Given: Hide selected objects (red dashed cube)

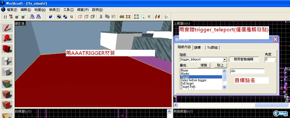Looking at the screenshot, I should (x=80, y=17).
